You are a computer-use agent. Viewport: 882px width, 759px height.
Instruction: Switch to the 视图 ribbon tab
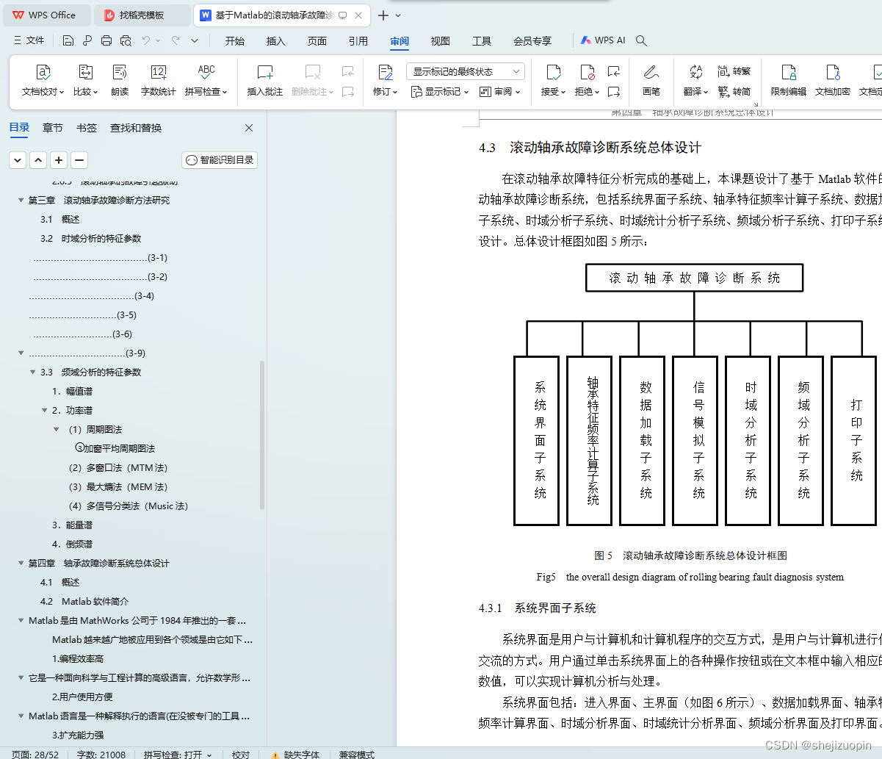tap(441, 40)
